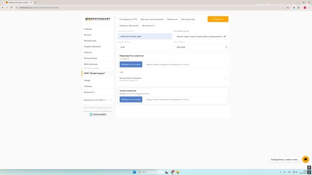The width and height of the screenshot is (312, 175).
Task: Open the Windows Start menu
Action: 135,172
